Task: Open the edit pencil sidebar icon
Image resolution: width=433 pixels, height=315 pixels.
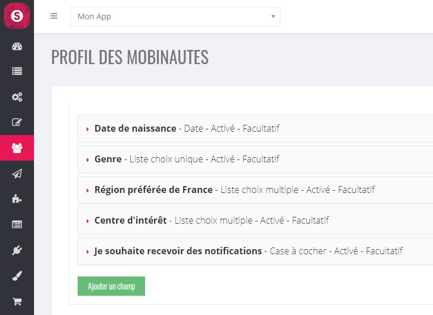Action: (17, 122)
